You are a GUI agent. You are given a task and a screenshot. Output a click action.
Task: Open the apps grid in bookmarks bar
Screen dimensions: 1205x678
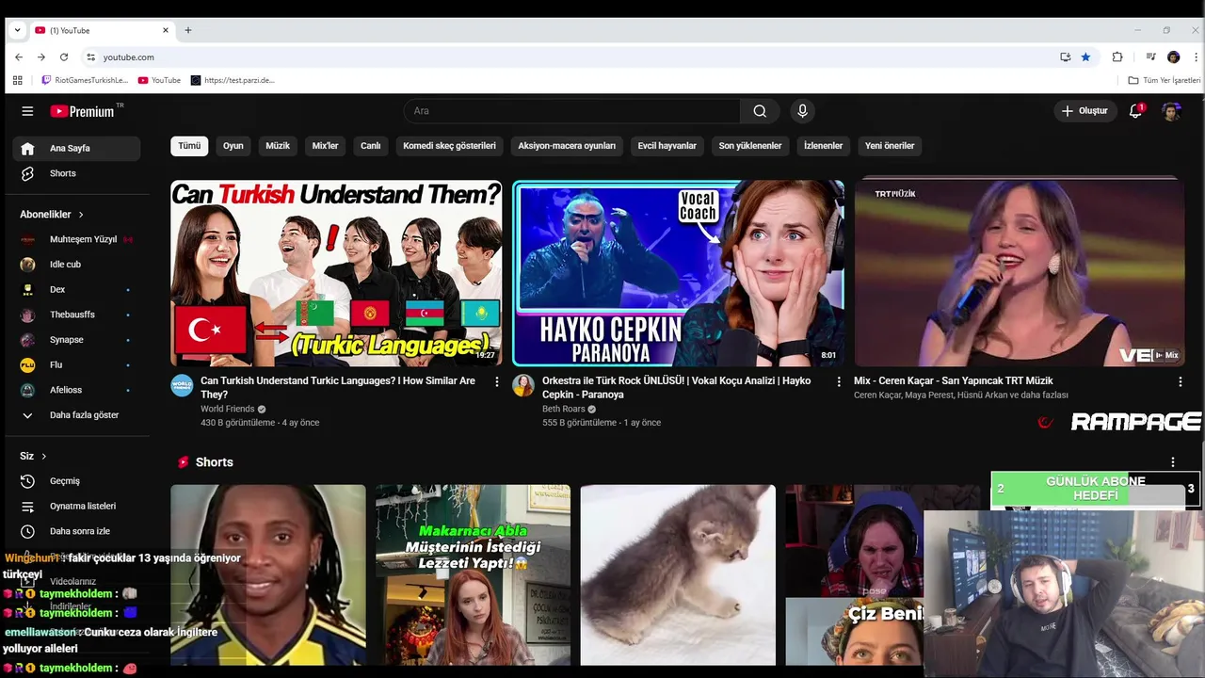(x=17, y=80)
